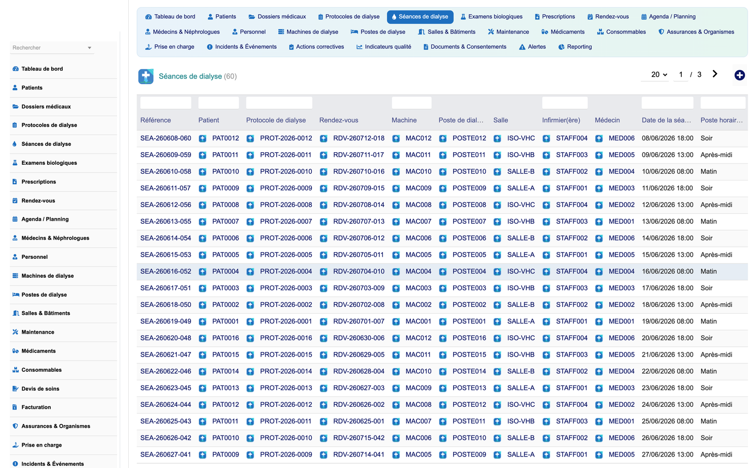Open the page size dropdown showing 20

659,75
